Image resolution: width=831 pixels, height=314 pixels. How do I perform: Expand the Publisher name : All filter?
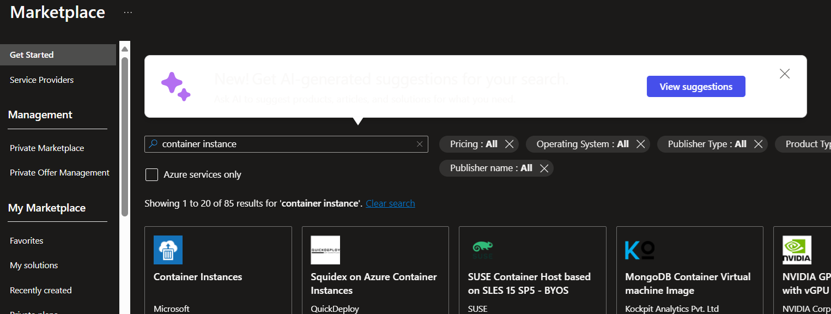(x=491, y=168)
